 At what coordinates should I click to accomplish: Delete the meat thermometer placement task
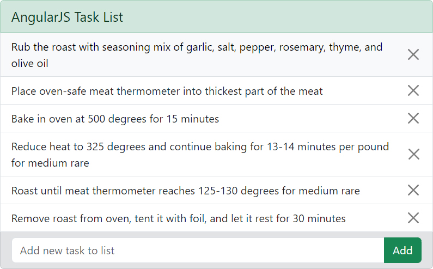[413, 90]
